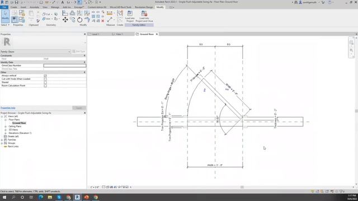This screenshot has width=358, height=201.
Task: Collapse the Constraints section
Action: click(x=84, y=56)
